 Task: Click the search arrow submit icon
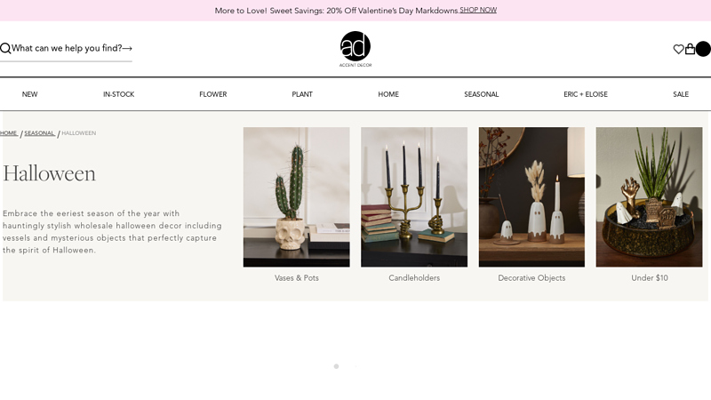pyautogui.click(x=127, y=48)
